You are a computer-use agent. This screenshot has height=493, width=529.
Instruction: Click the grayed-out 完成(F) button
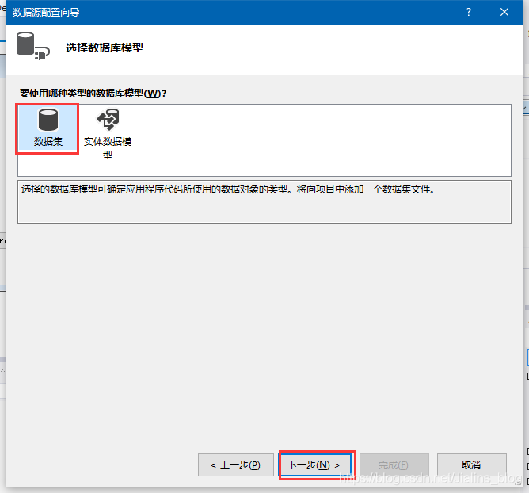[394, 465]
